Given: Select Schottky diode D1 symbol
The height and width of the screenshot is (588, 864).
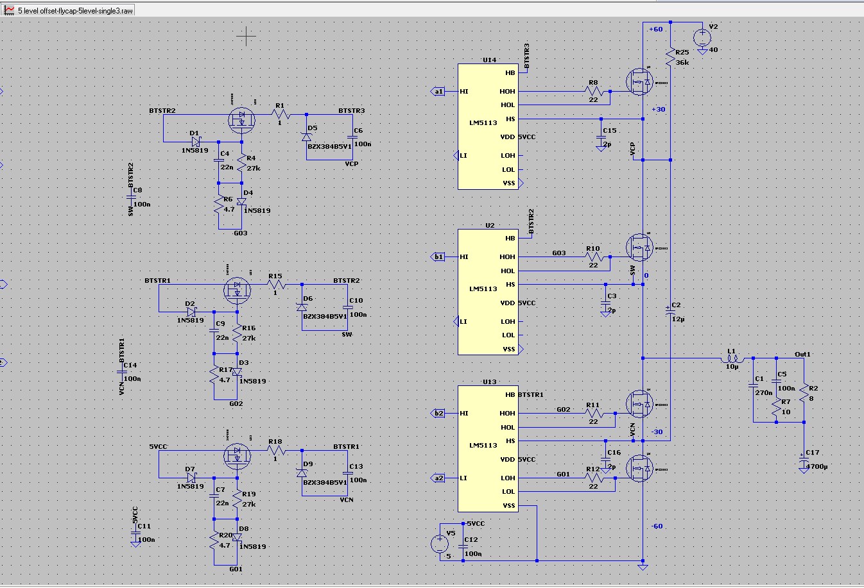Looking at the screenshot, I should [x=195, y=142].
